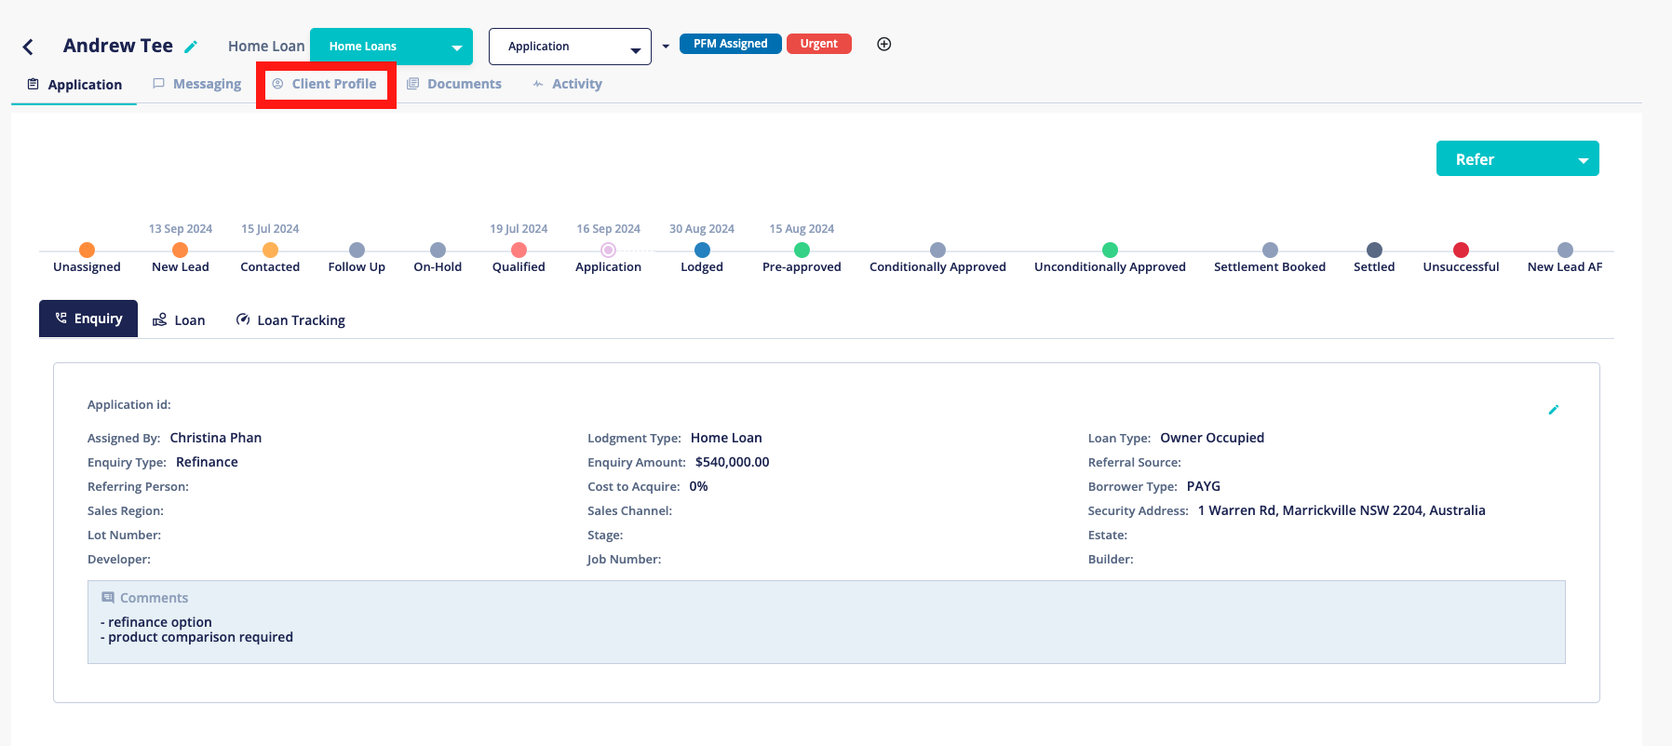
Task: Select the Settlement Booked stage marker
Action: coord(1270,250)
